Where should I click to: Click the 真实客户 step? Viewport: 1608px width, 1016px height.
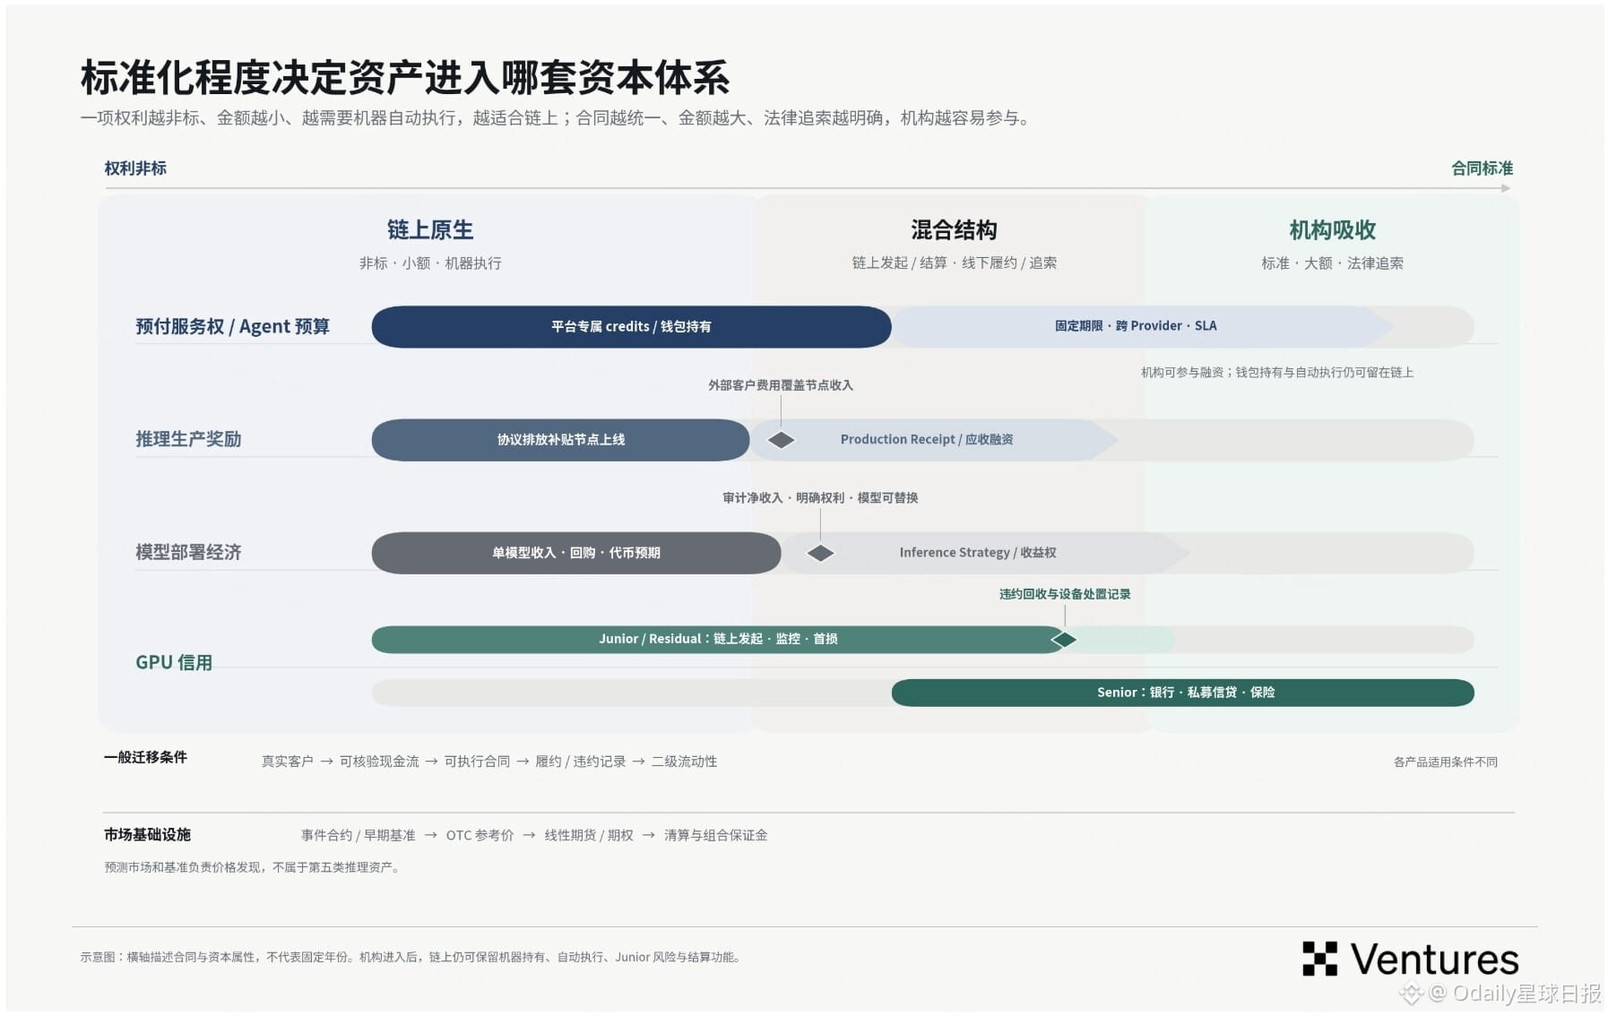(287, 762)
